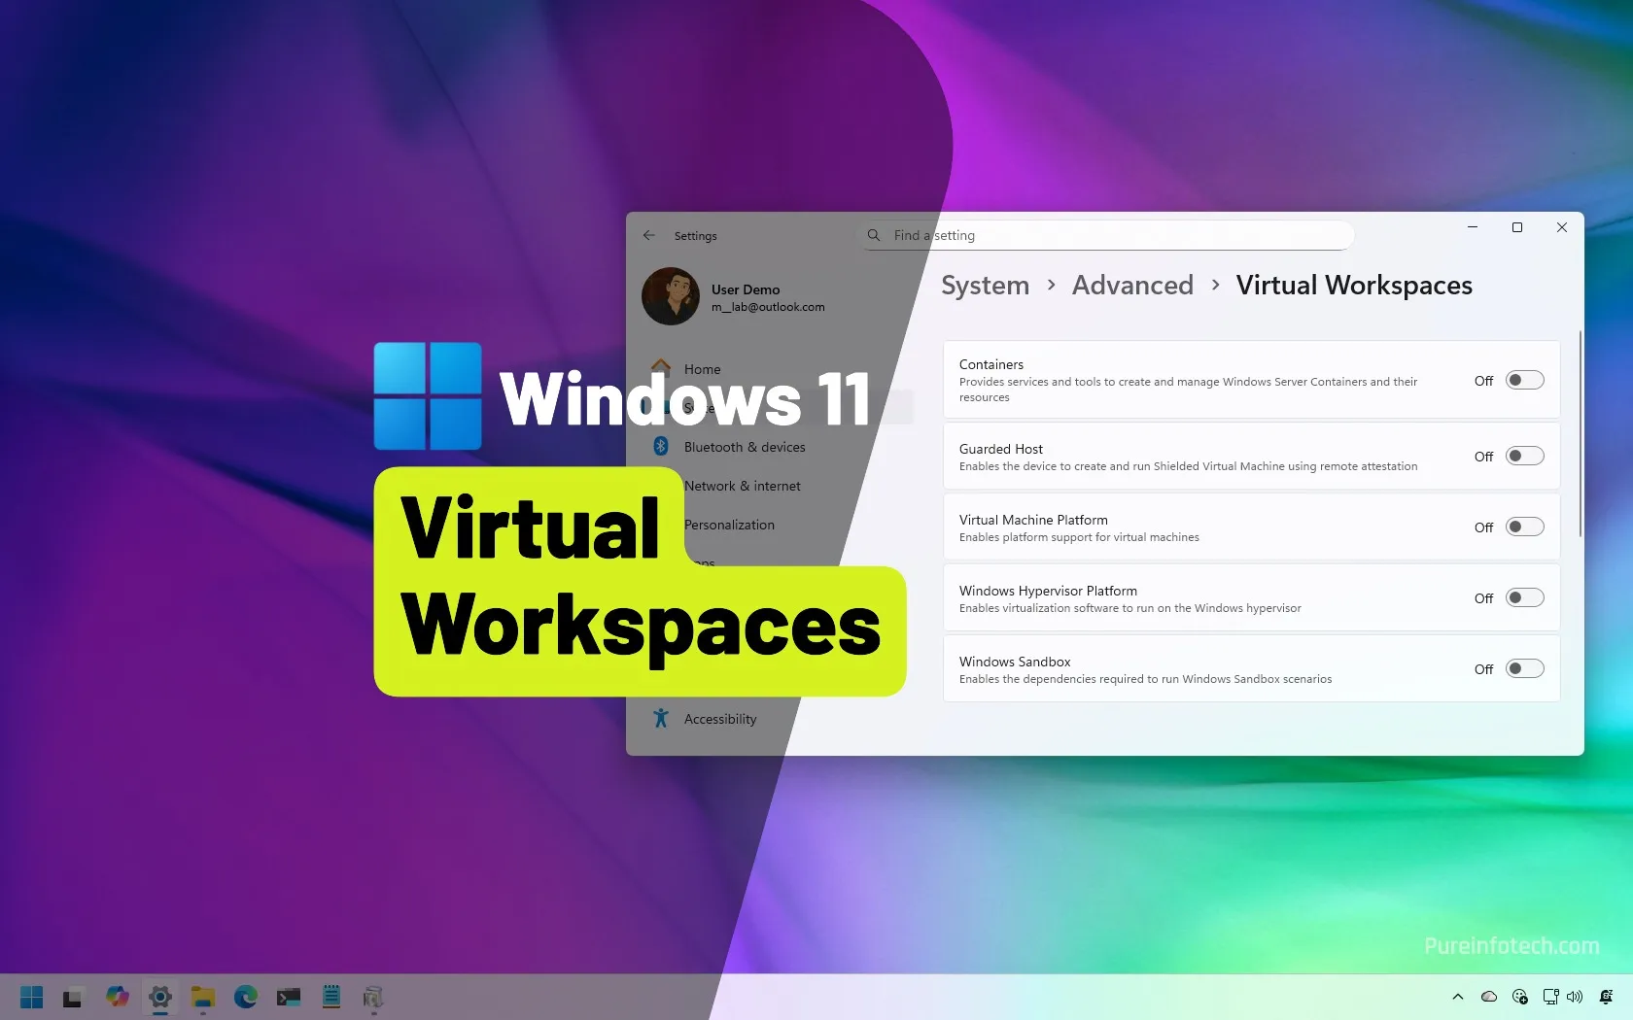The height and width of the screenshot is (1020, 1633).
Task: Navigate back using the Settings back arrow
Action: [x=648, y=235]
